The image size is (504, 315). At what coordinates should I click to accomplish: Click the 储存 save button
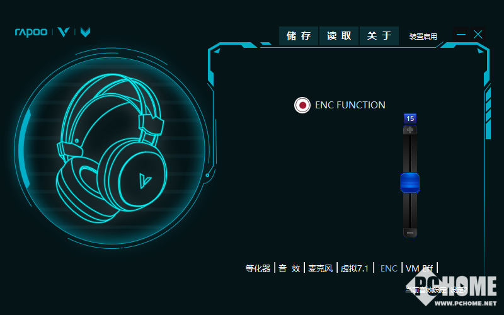tap(299, 36)
